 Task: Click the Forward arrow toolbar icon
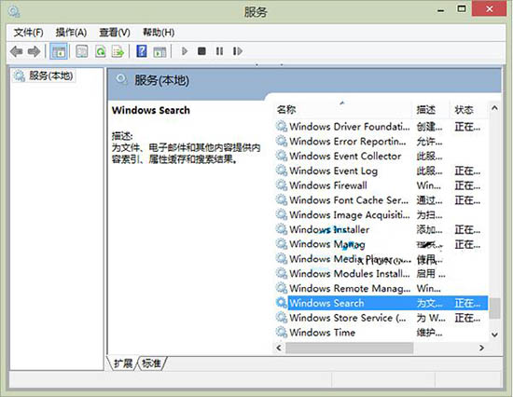pyautogui.click(x=34, y=51)
